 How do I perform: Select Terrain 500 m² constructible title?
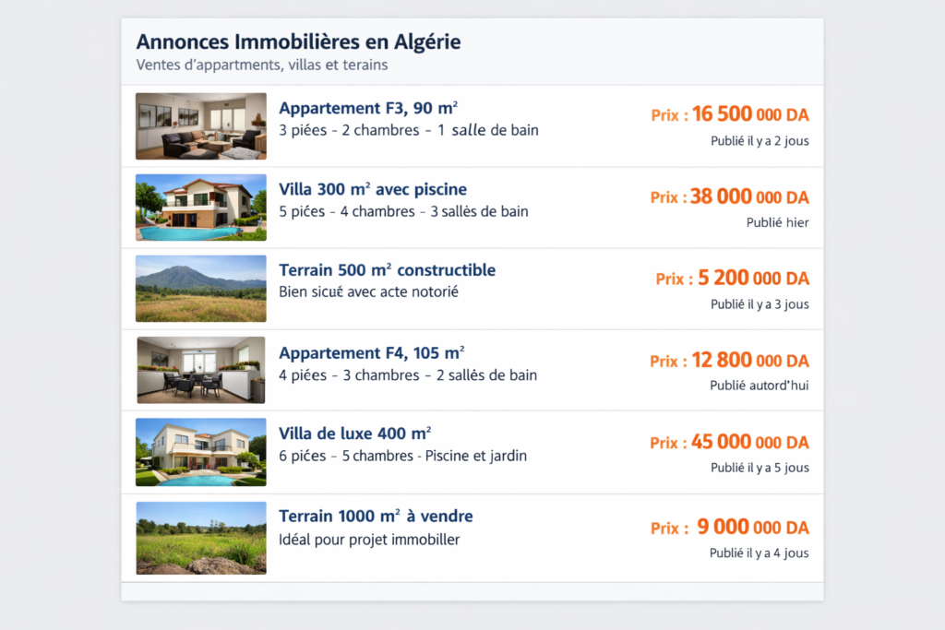point(387,270)
